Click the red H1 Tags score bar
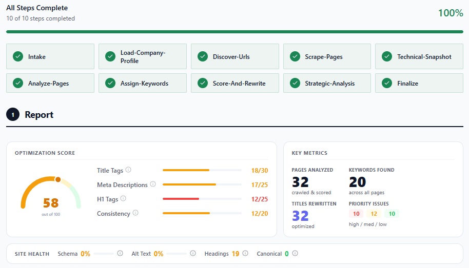 coord(202,199)
